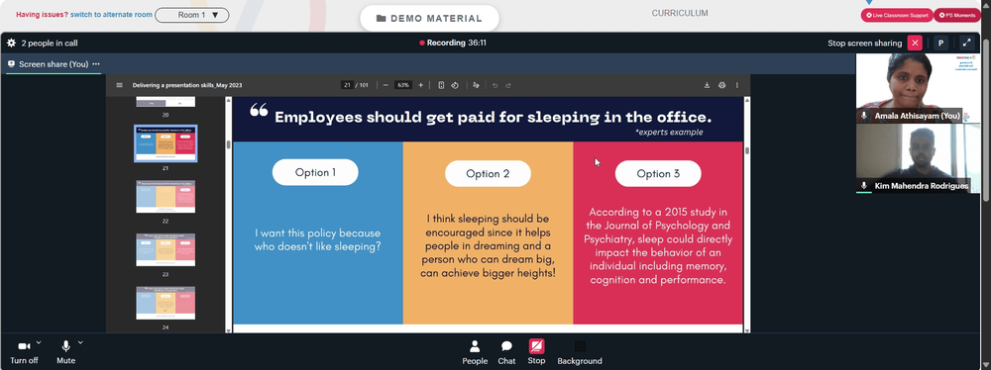Rotate the PDF counterclockwise
This screenshot has width=991, height=370.
(455, 85)
